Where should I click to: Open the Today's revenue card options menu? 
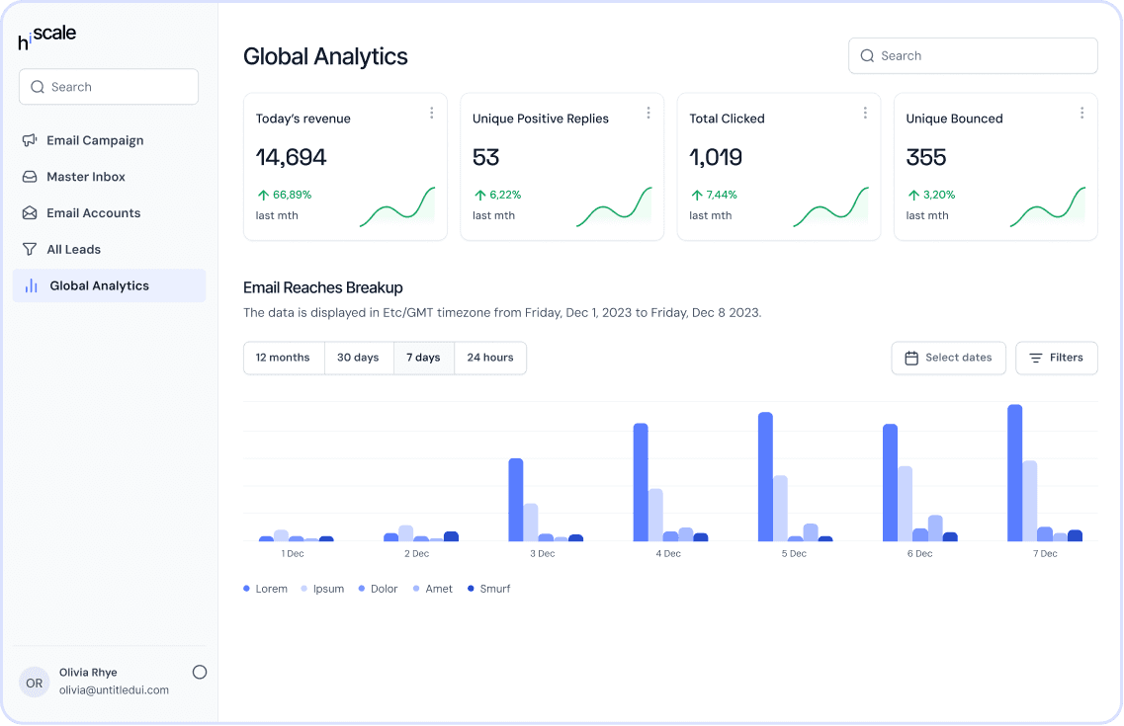coord(432,114)
